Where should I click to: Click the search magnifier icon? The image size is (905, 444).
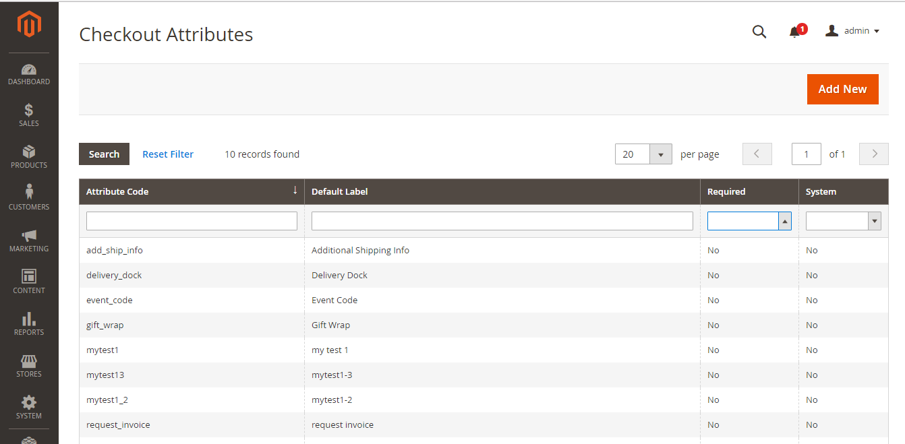pyautogui.click(x=759, y=32)
